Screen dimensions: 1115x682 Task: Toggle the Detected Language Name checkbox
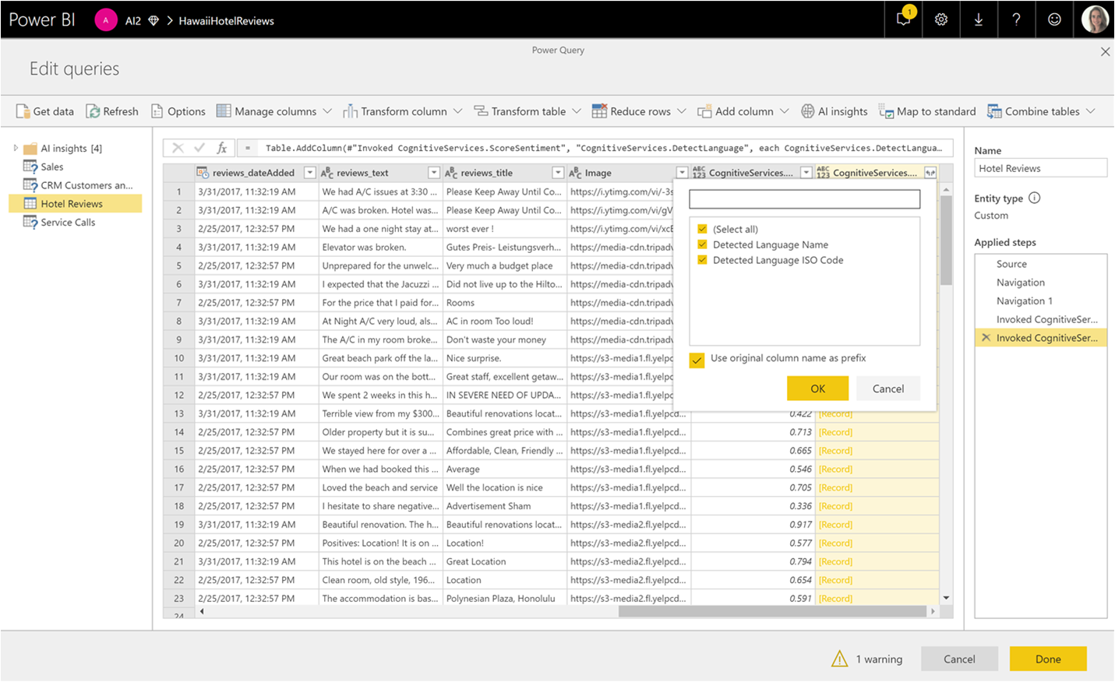click(x=702, y=244)
